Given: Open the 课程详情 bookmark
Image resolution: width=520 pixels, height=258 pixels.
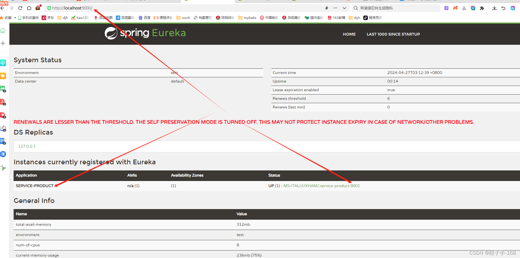Looking at the screenshot, I should coord(163,18).
